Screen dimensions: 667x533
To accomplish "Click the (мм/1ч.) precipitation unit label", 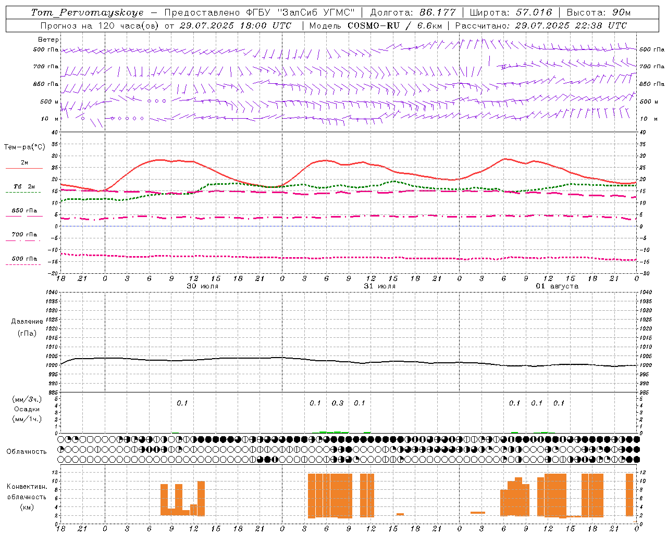I will [x=27, y=419].
